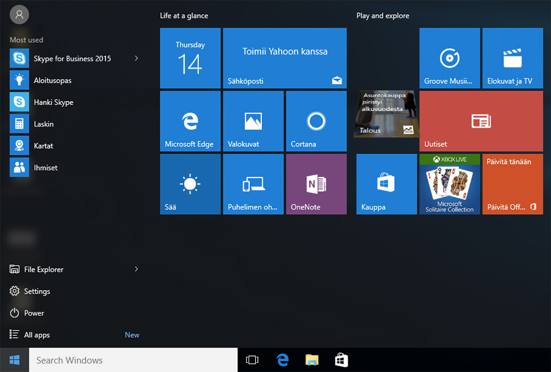Open the Talous news thumbnail tile

coord(386,114)
